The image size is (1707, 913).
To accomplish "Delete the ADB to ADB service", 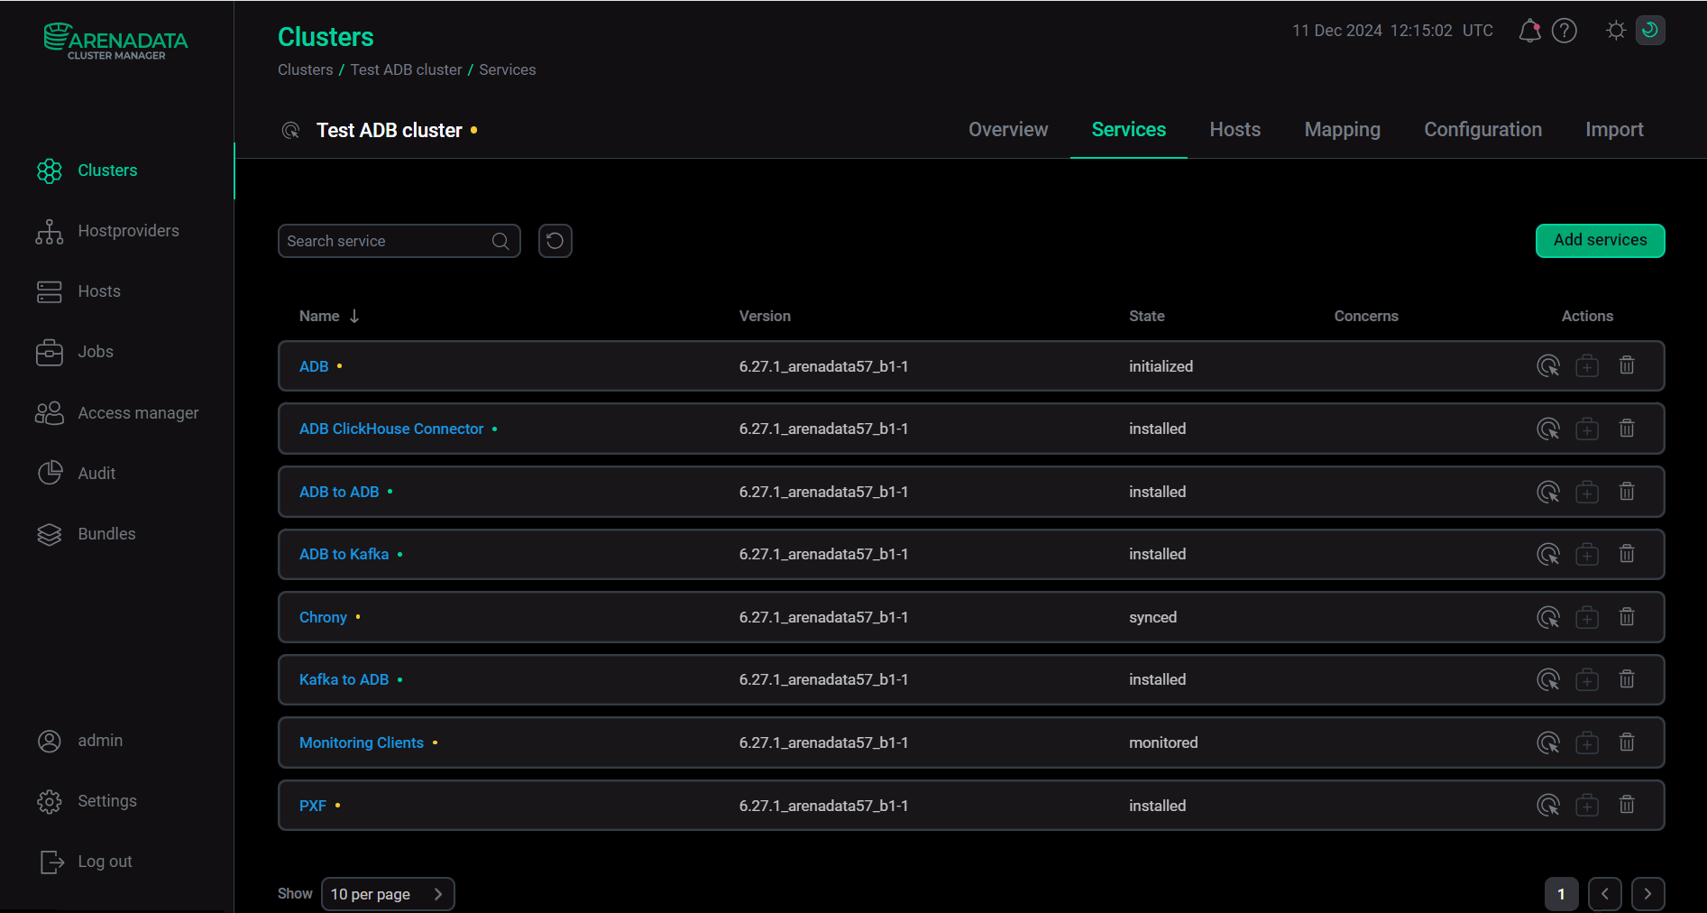I will tap(1627, 492).
